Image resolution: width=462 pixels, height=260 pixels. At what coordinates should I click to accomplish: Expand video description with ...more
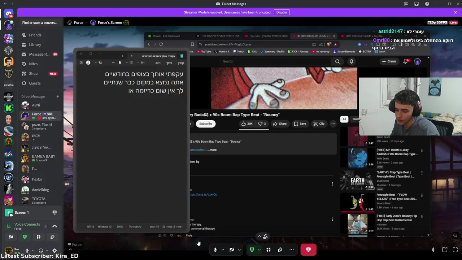point(212,150)
